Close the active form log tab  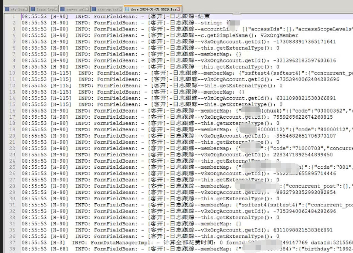click(x=179, y=9)
